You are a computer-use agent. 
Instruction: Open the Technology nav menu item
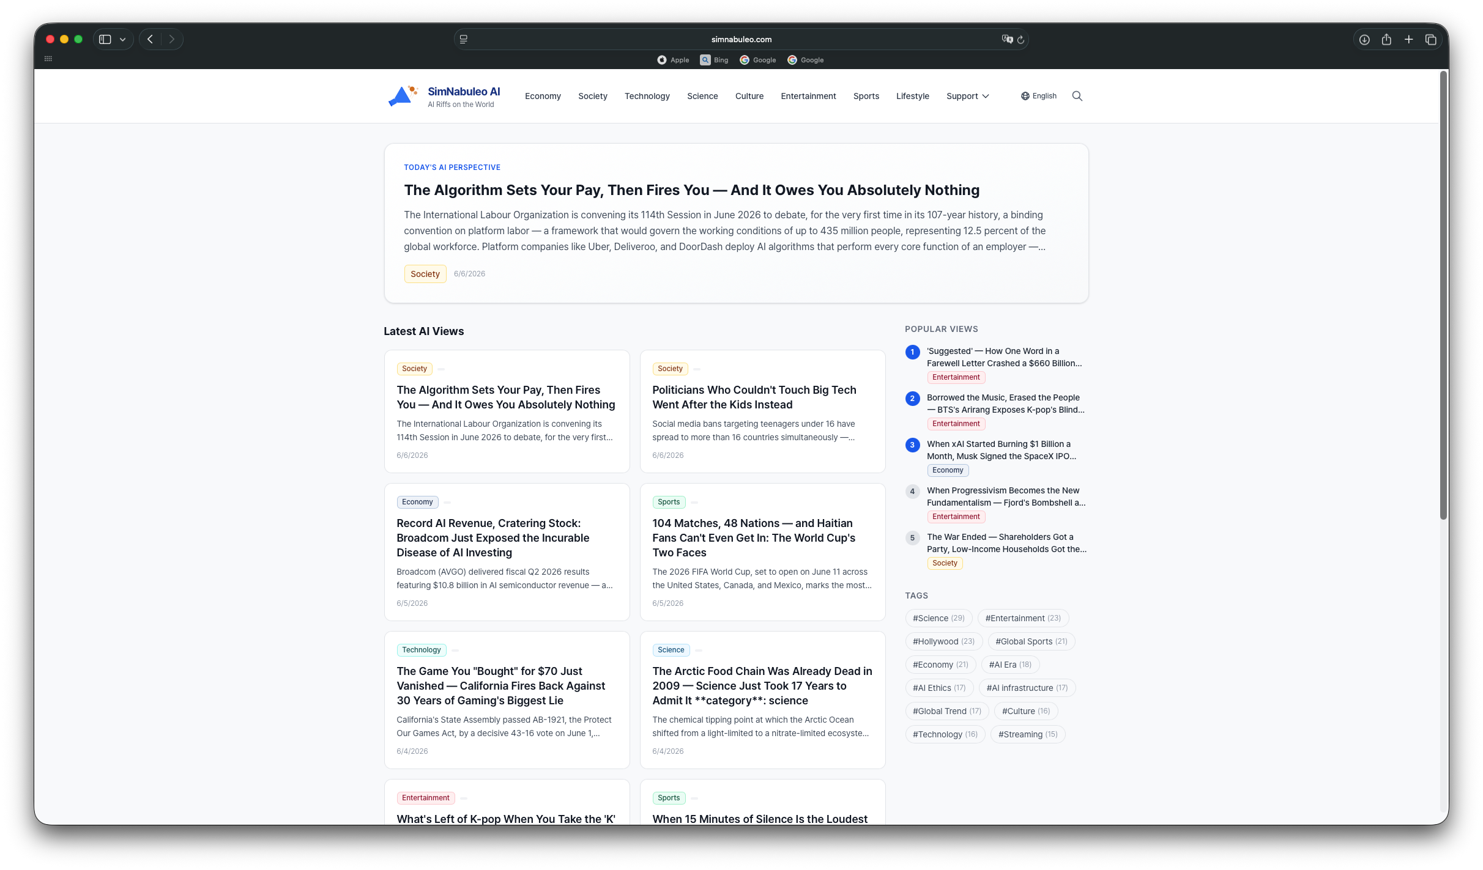[647, 96]
